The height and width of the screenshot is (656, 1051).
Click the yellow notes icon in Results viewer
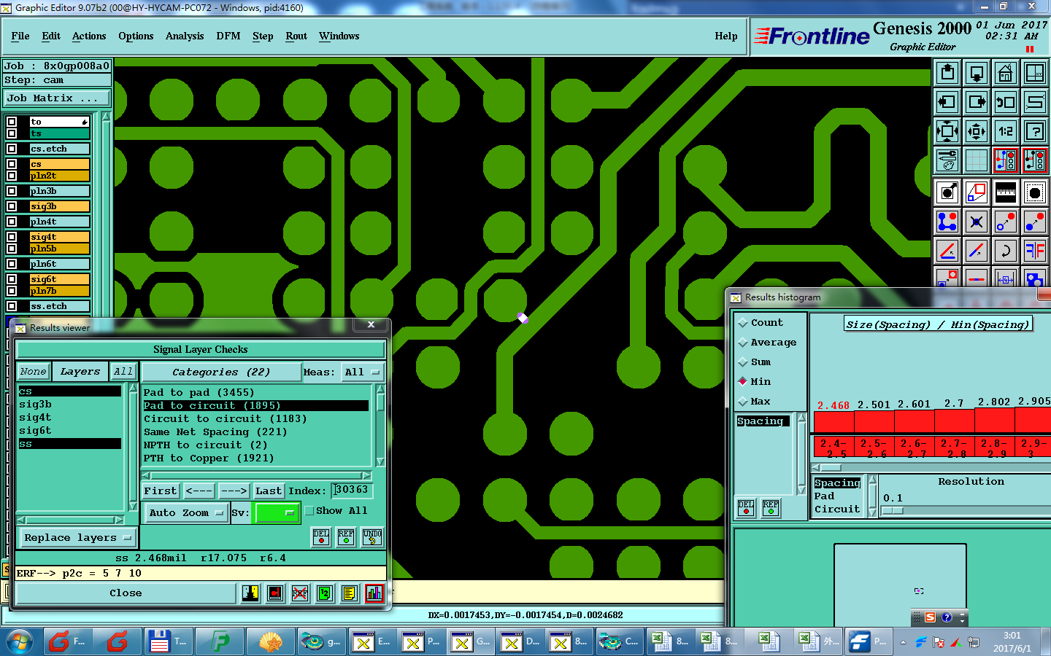click(x=350, y=593)
